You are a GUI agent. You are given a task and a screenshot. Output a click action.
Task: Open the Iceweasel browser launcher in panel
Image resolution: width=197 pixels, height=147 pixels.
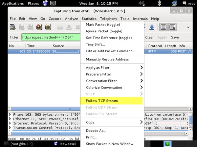[x=45, y=3]
